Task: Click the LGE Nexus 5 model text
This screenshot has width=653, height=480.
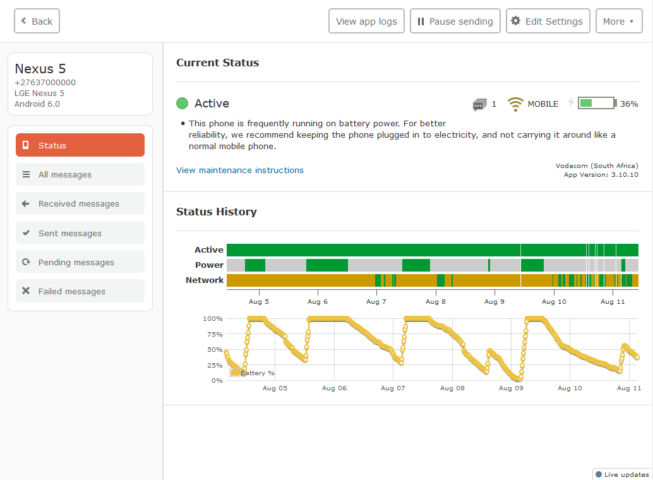Action: [39, 93]
